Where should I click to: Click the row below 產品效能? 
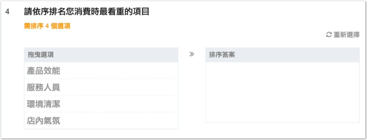click(43, 87)
